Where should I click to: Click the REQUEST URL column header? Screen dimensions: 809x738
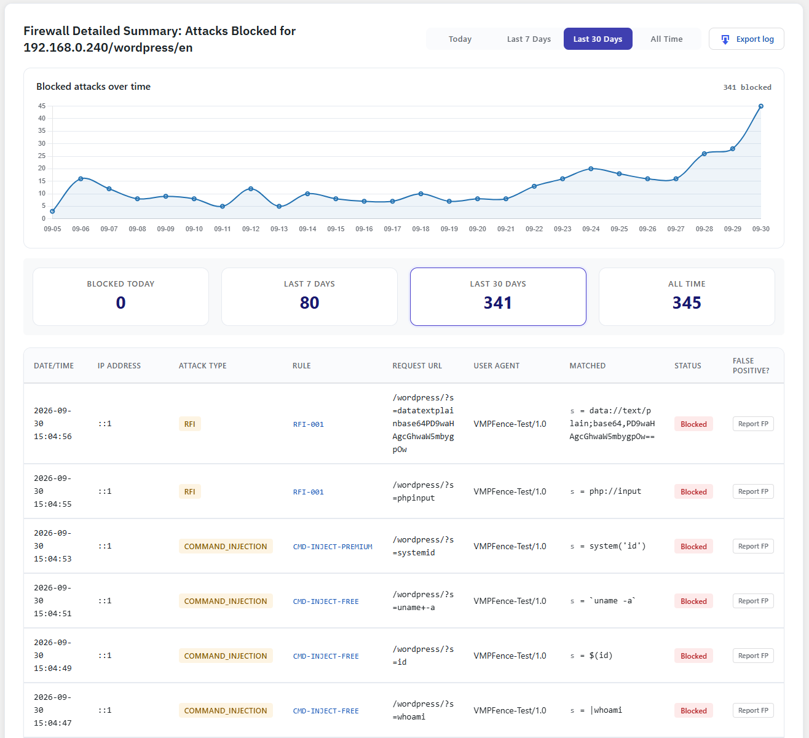(417, 365)
